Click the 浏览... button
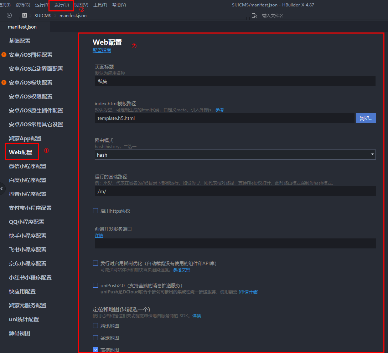 [366, 118]
